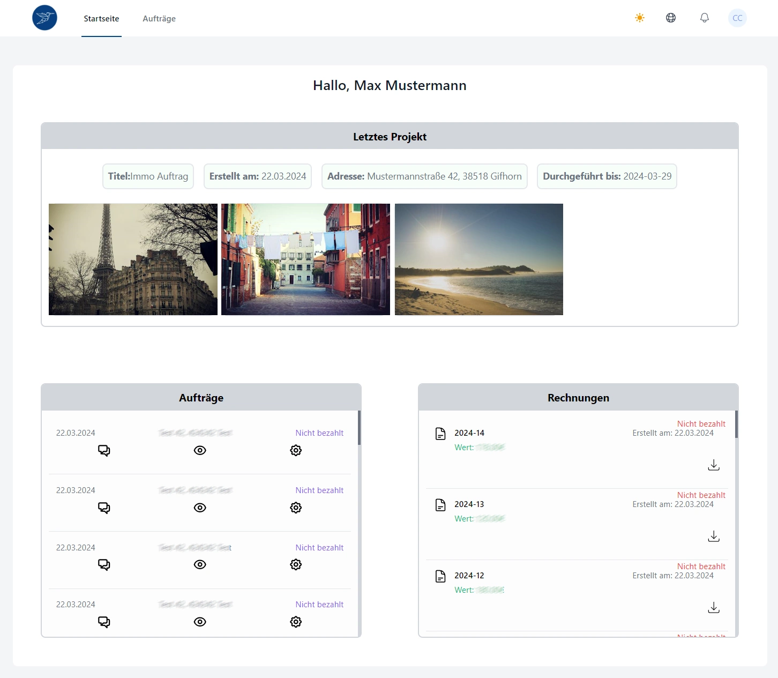Click the document icon of invoice 2024-14

(440, 434)
